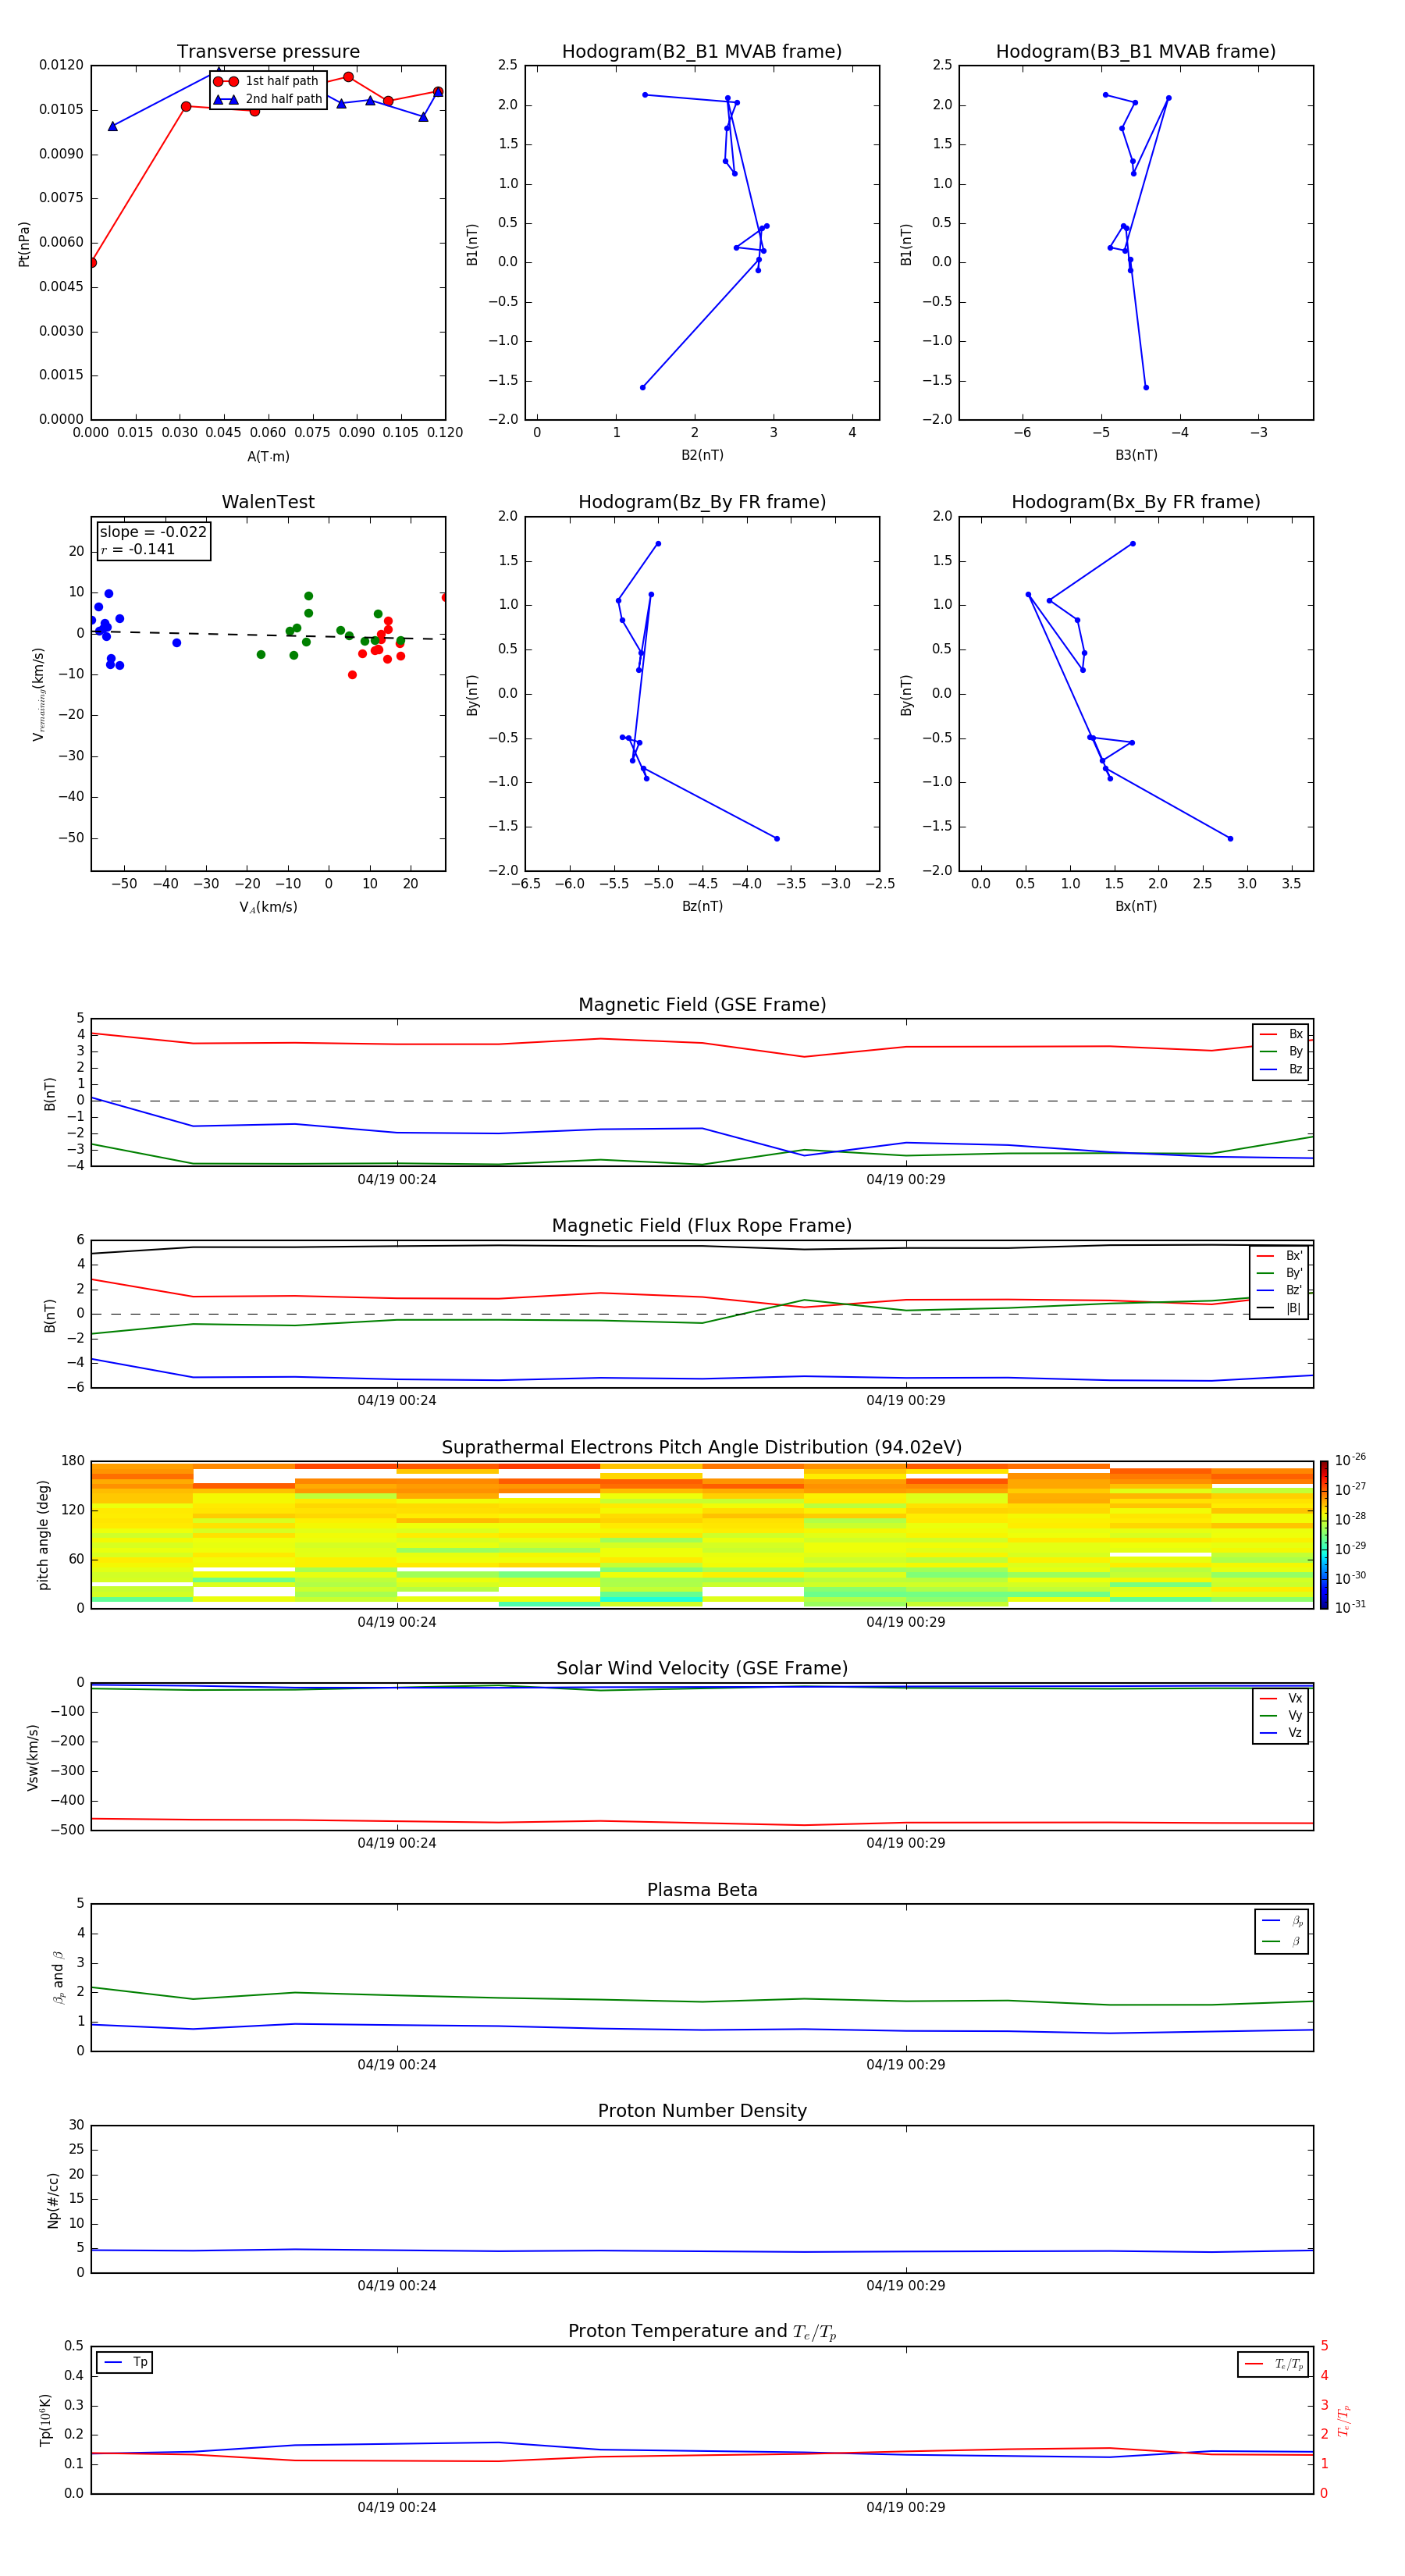Click the 'A(T·m)' x-axis label
Viewport: 1405px width, 2576px height.
268,456
